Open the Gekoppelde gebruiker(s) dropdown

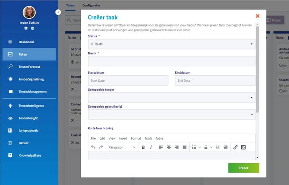coord(172,114)
